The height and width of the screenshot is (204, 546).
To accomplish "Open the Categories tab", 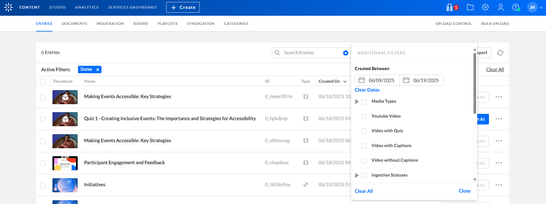I will click(x=236, y=23).
